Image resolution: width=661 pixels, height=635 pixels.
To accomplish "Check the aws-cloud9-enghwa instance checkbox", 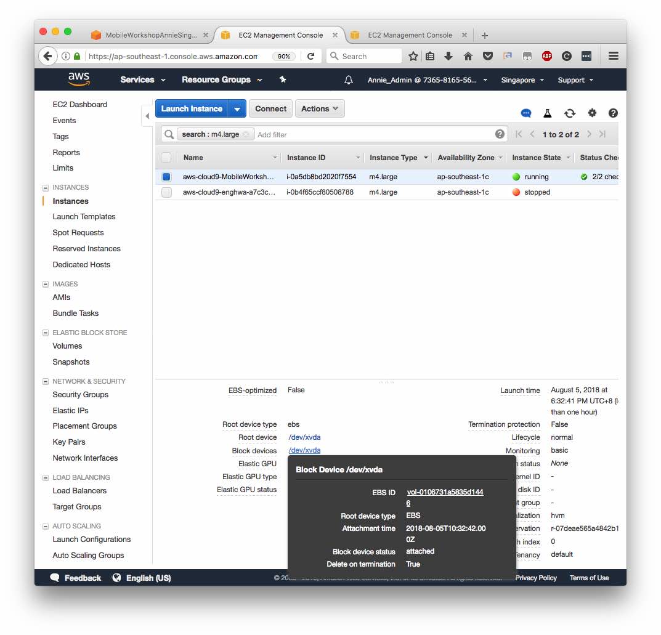I will point(166,192).
